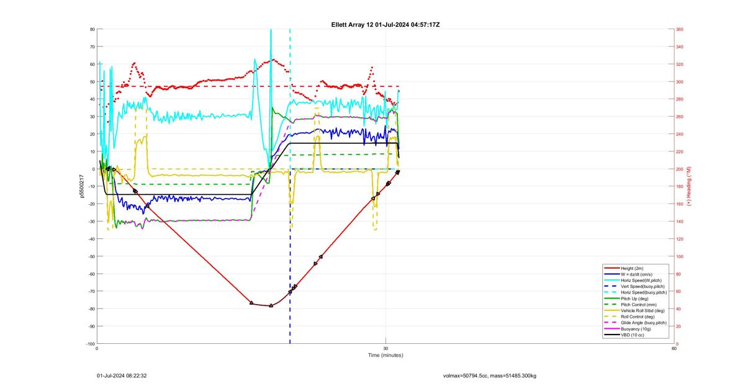
Task: Click the plot title "Ellett Array 12 01-Jul-2024 04:57:17Z"
Action: (x=386, y=24)
